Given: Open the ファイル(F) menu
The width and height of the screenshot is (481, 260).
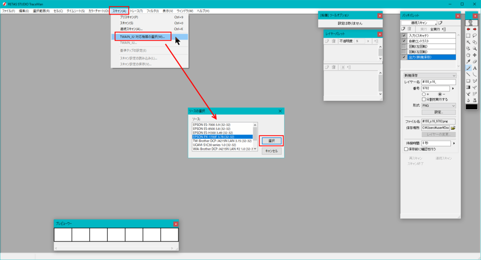Looking at the screenshot, I should (x=9, y=11).
